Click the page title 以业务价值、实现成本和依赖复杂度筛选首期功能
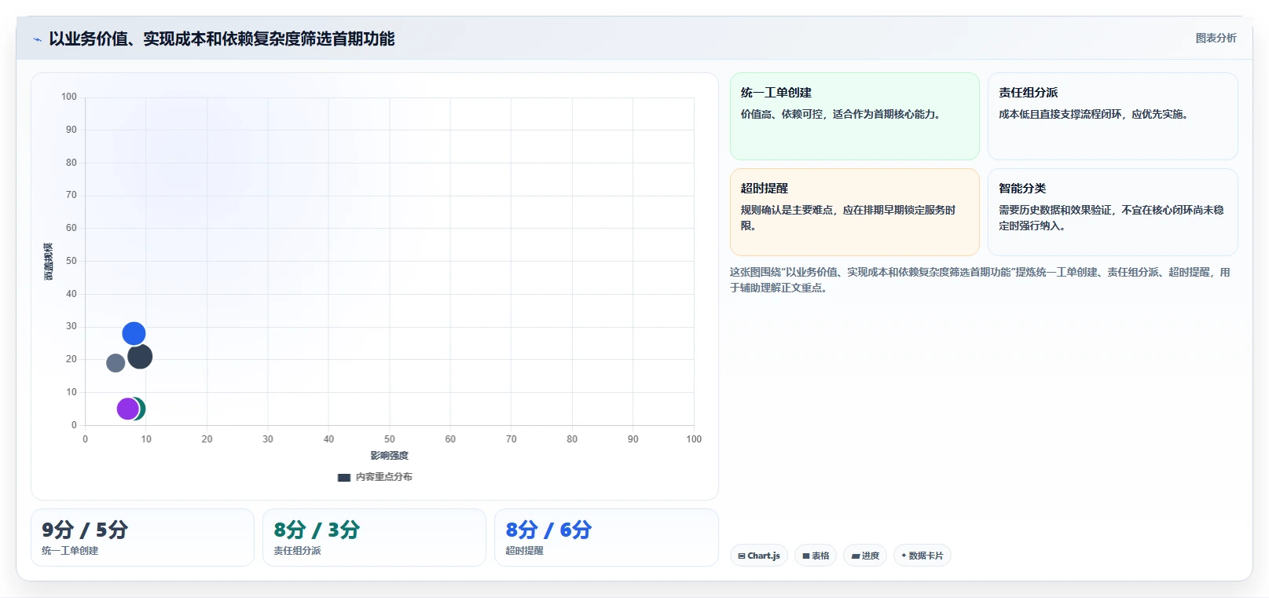Image resolution: width=1269 pixels, height=598 pixels. [x=222, y=39]
